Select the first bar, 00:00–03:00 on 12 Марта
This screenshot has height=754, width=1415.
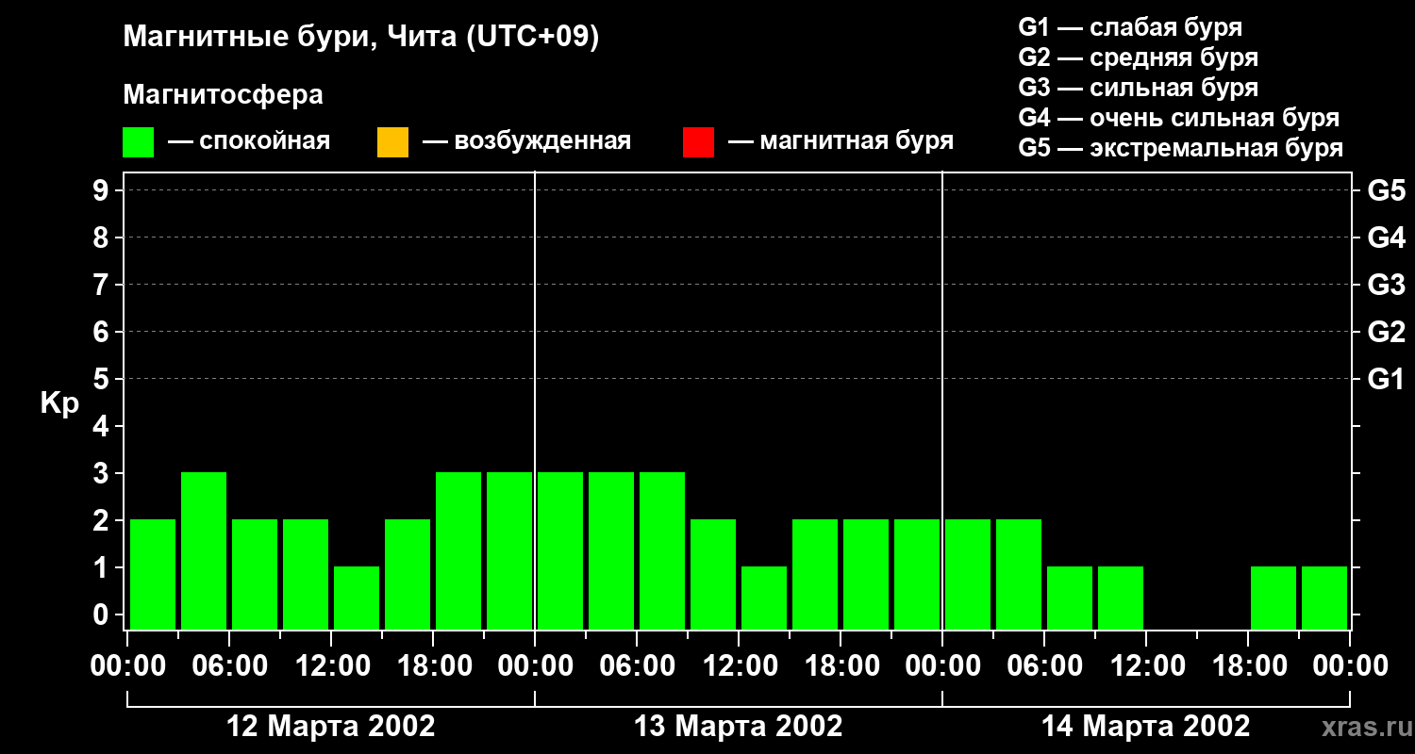coord(153,574)
